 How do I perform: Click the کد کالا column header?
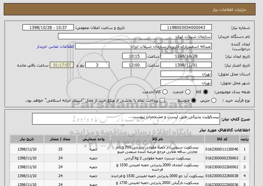click(222, 139)
